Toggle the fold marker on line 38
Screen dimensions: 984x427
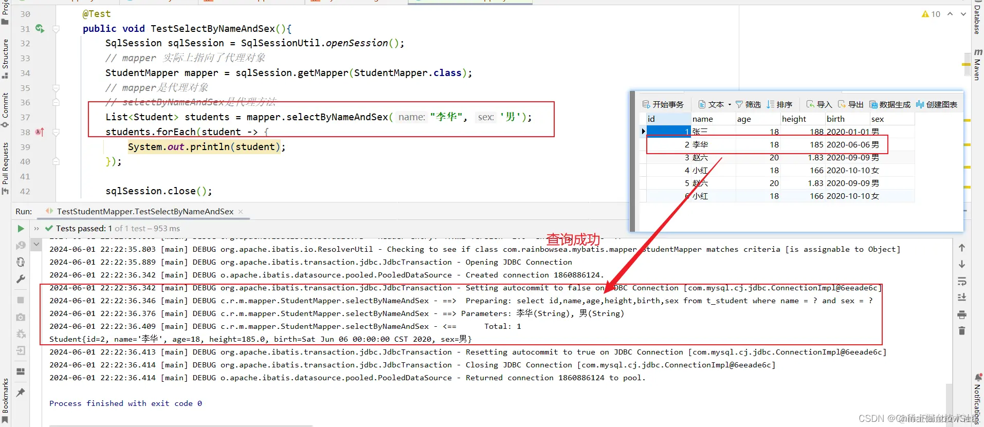56,132
